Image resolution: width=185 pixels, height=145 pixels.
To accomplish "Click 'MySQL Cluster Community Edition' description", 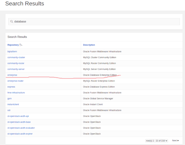I will click(100, 57).
